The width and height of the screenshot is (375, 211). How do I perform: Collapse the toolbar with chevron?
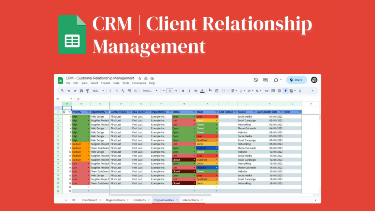313,91
